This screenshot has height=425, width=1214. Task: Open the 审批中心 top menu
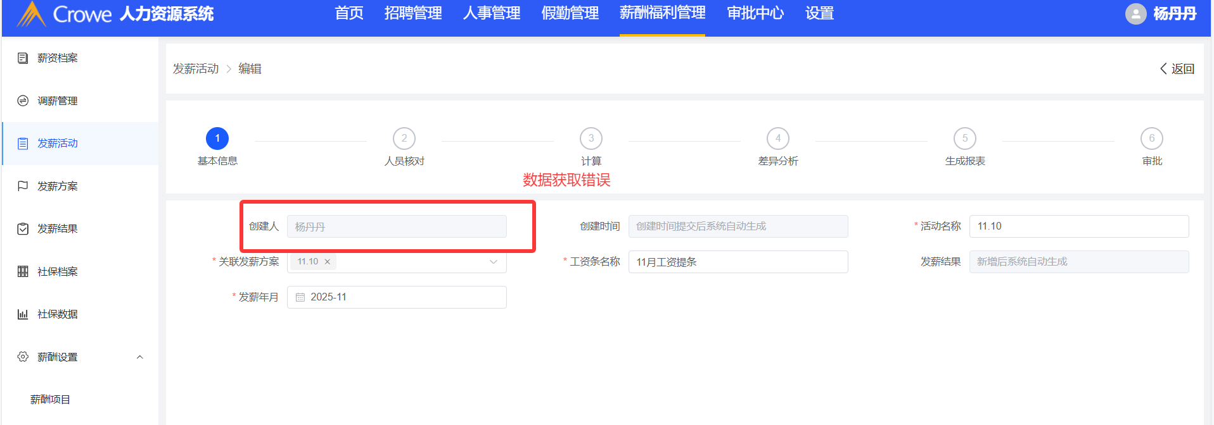point(755,13)
